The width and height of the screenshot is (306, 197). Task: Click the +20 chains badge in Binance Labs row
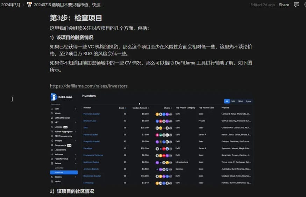click(x=171, y=121)
